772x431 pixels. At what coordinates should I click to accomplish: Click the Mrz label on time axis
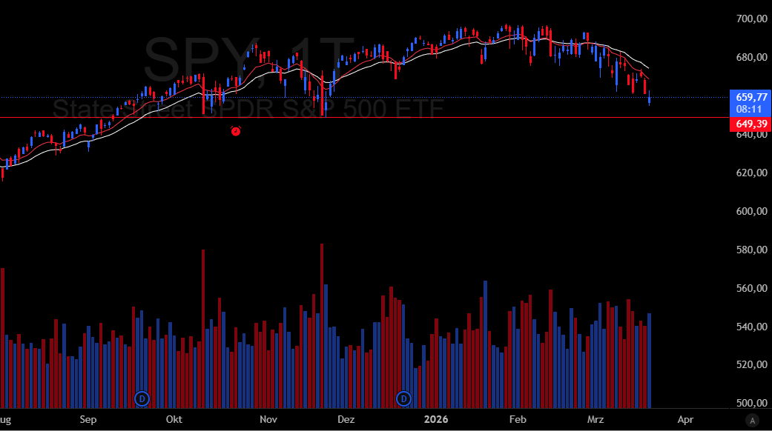pos(596,420)
